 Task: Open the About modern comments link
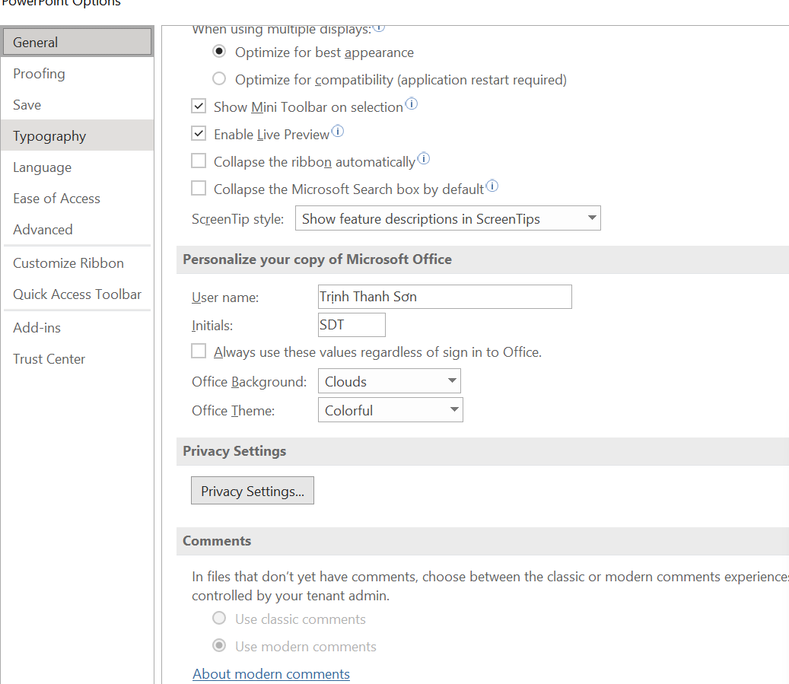coord(271,674)
